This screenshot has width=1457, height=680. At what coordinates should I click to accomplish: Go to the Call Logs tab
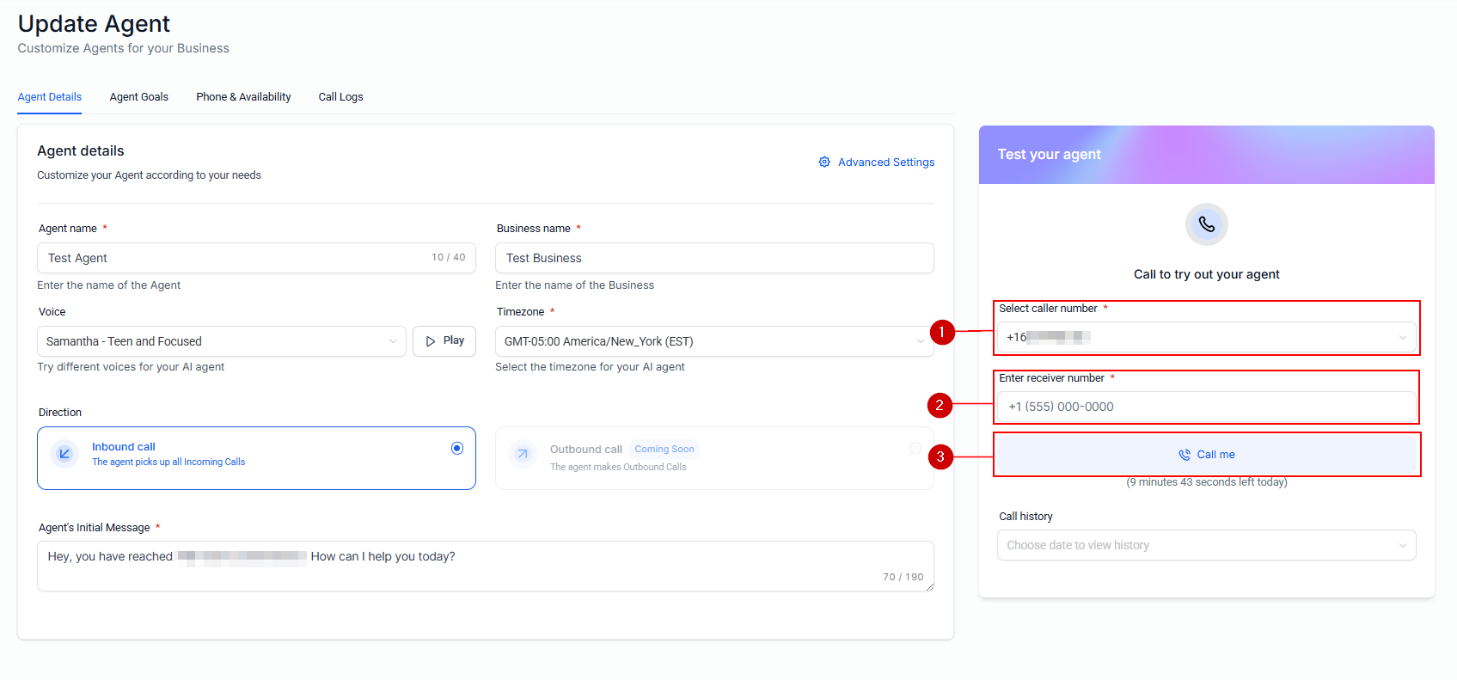pyautogui.click(x=340, y=97)
